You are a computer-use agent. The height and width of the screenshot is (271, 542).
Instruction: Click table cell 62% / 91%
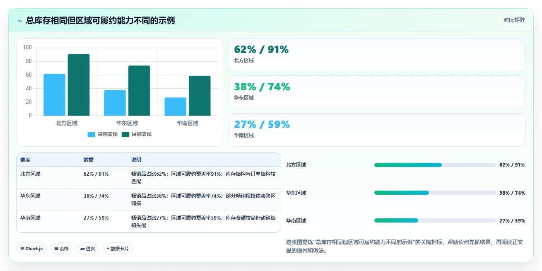point(96,174)
